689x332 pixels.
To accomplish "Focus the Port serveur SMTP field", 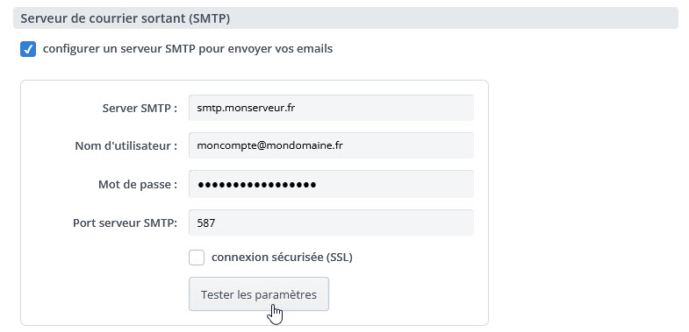I will pos(331,223).
